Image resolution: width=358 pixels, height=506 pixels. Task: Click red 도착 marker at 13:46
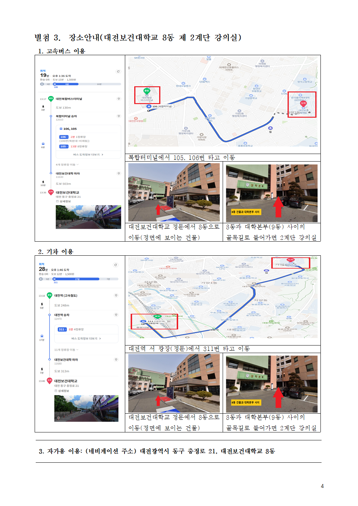49,380
